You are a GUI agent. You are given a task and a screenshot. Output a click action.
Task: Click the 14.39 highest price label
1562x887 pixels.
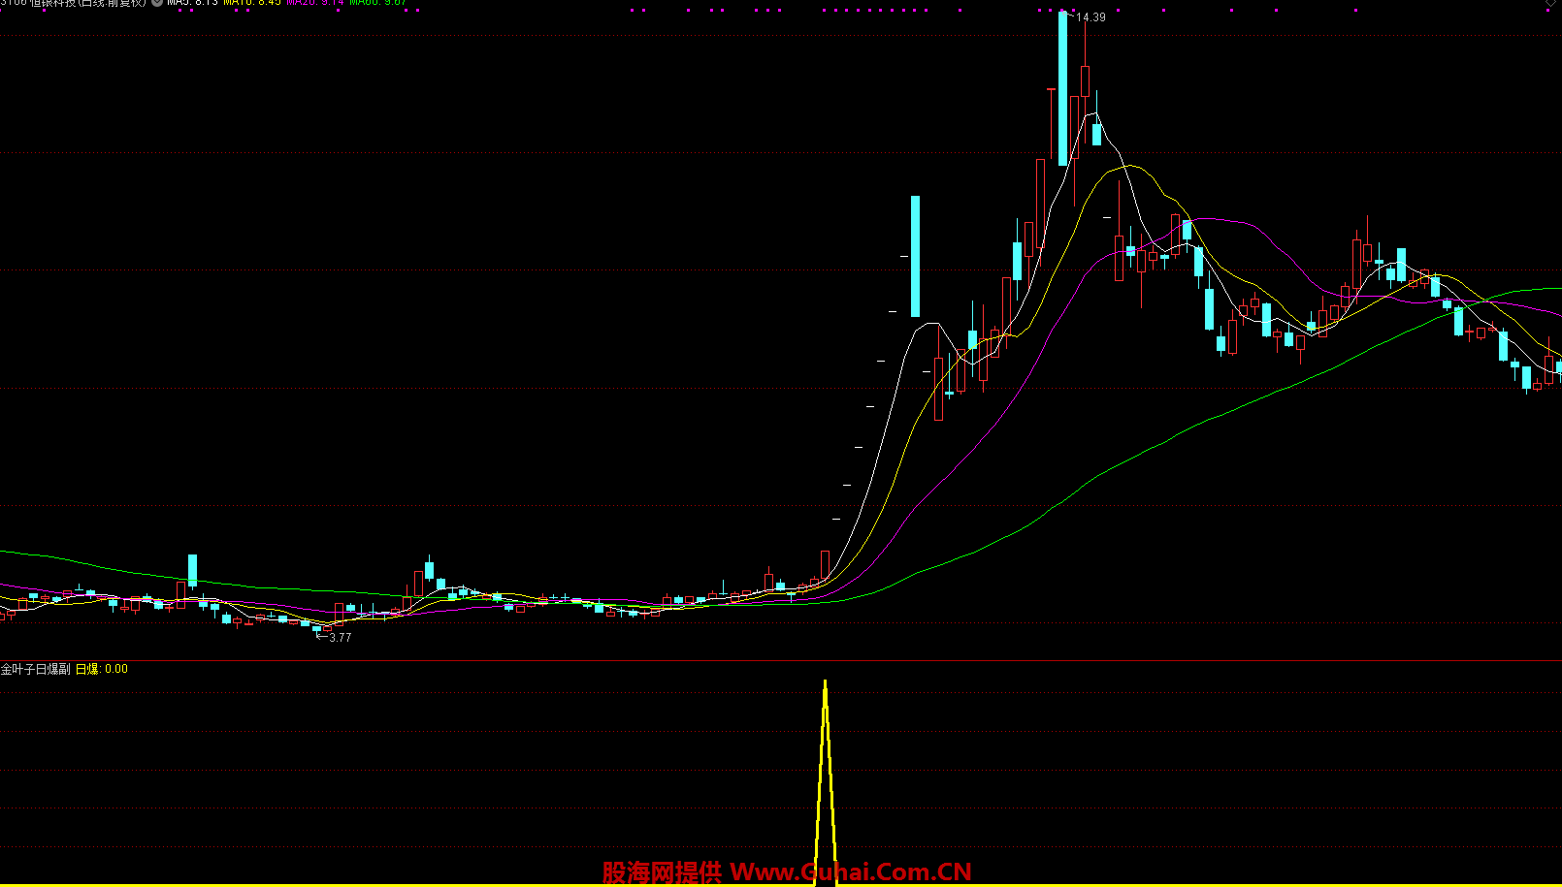(1090, 17)
